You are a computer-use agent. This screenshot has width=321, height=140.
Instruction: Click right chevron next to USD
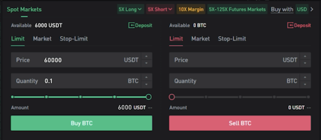pos(312,9)
